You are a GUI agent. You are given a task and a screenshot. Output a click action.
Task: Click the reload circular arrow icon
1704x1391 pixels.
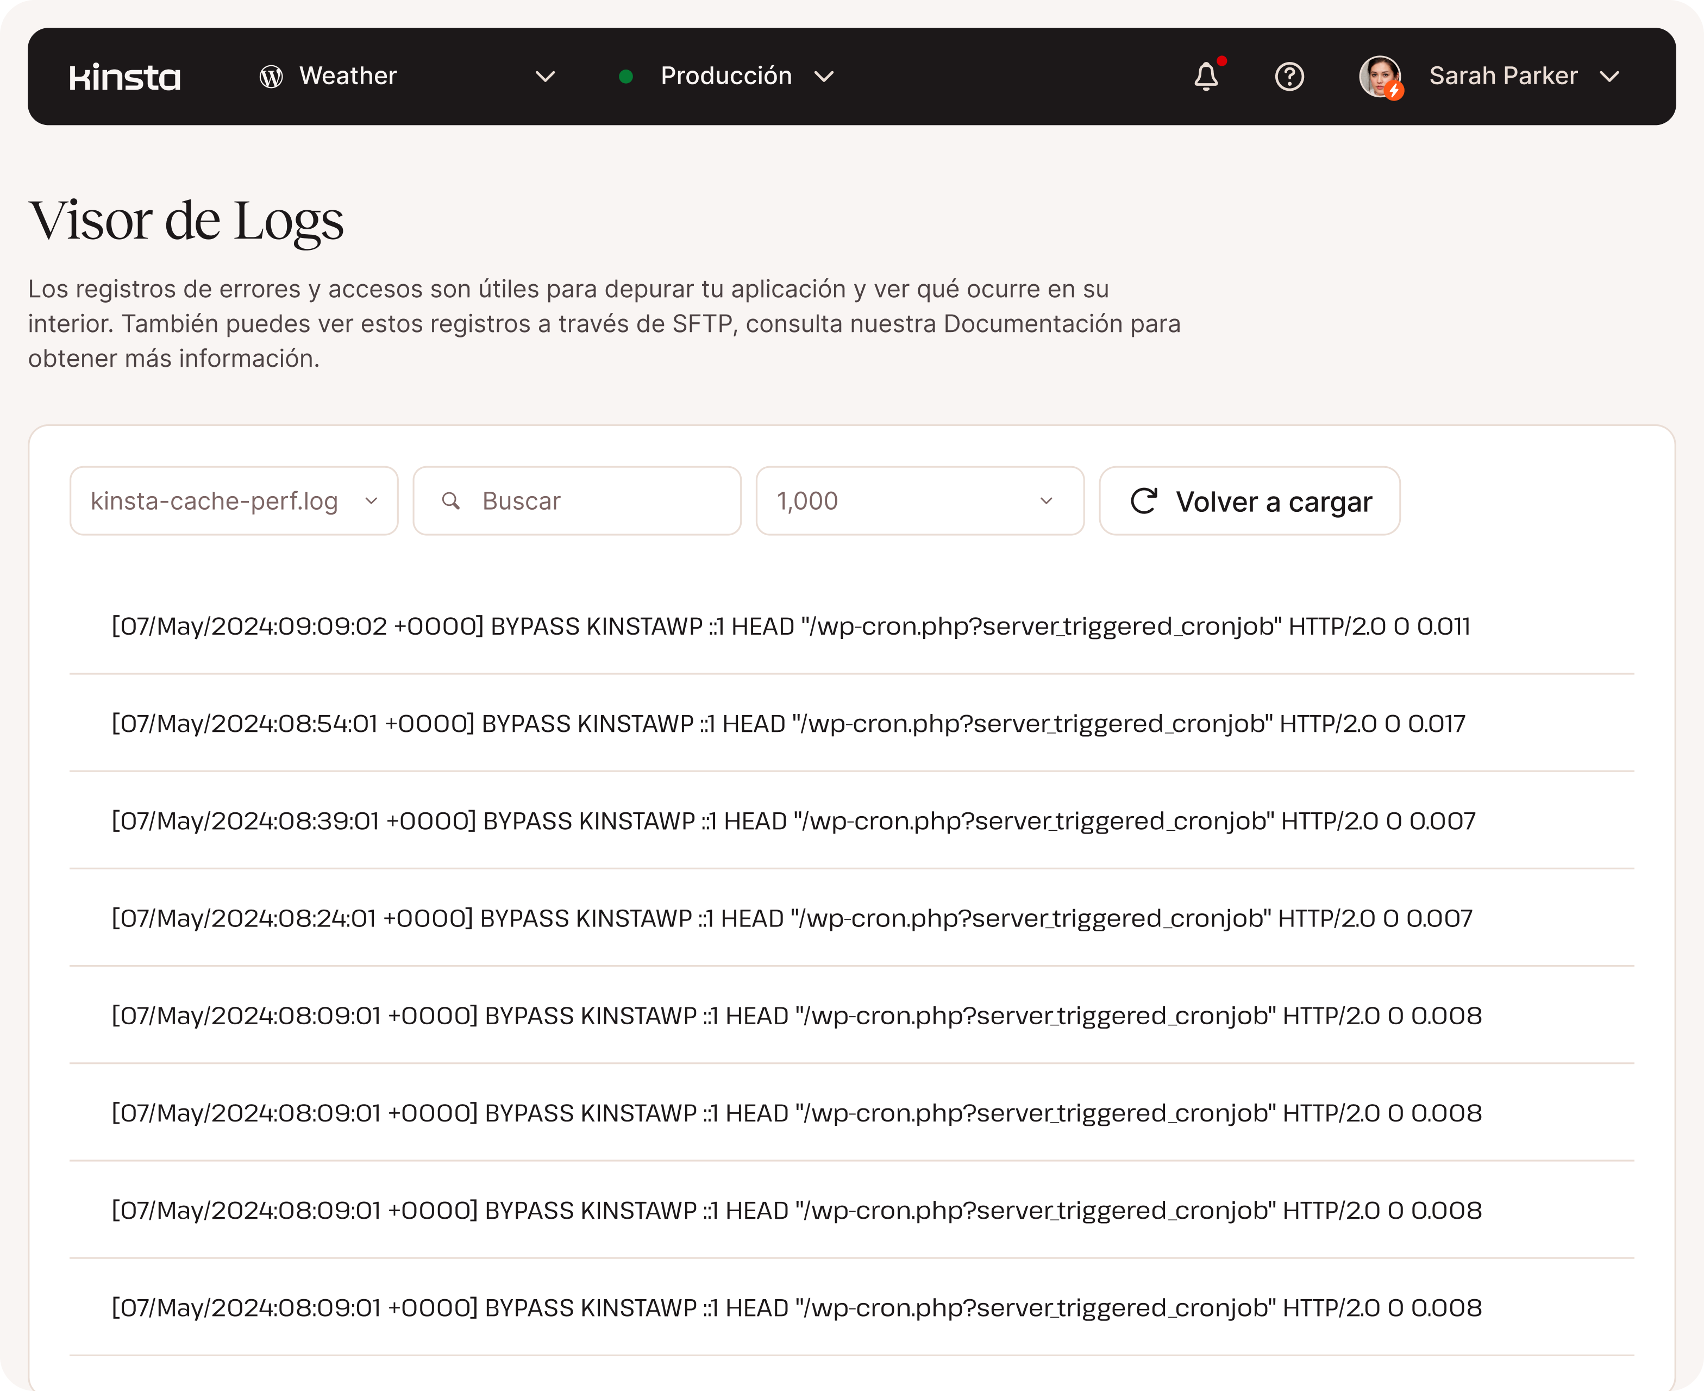click(1143, 501)
